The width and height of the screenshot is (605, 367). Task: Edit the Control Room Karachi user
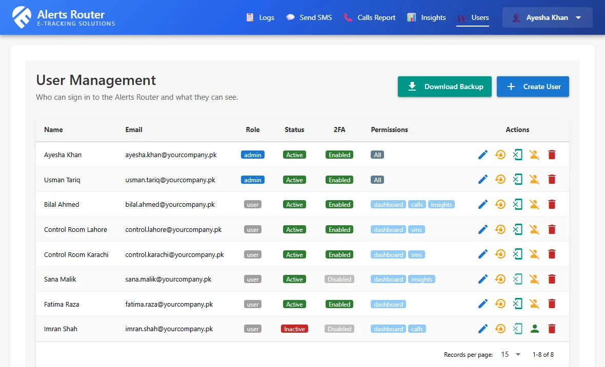[482, 254]
